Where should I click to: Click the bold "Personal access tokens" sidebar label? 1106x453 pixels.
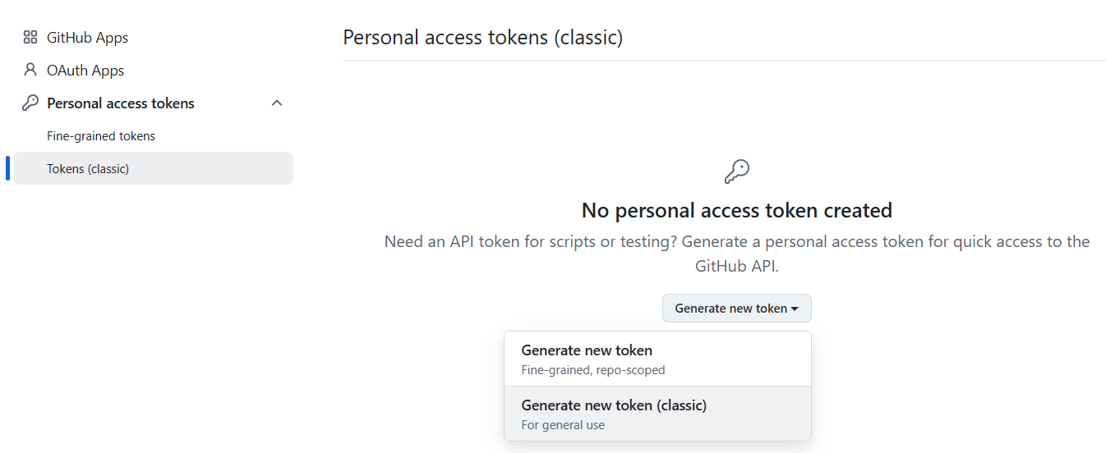[121, 103]
